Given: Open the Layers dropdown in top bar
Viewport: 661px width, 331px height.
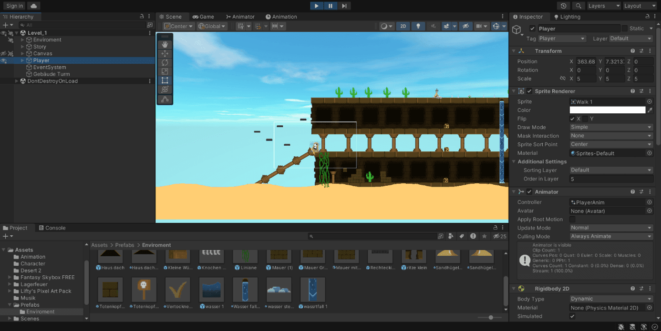Looking at the screenshot, I should click(604, 6).
